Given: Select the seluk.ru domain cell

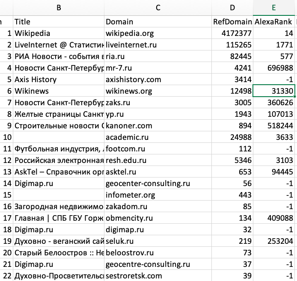Looking at the screenshot, I should coord(158,241).
